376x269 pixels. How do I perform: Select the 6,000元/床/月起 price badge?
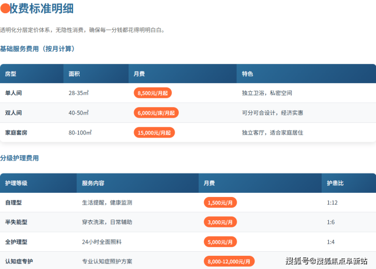(x=156, y=113)
